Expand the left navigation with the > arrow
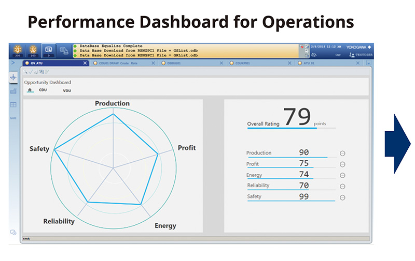415x261 pixels. (x=12, y=63)
